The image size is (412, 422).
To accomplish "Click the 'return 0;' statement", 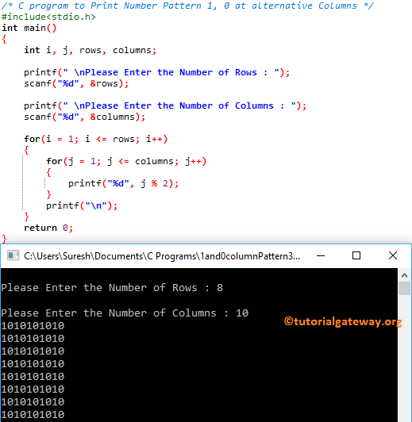I will point(48,228).
